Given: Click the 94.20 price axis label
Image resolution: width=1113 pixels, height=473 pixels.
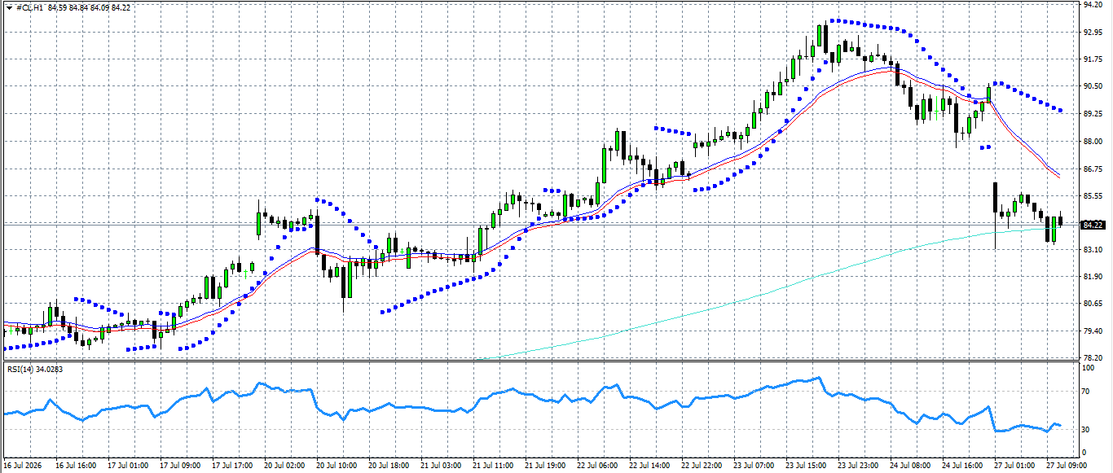Looking at the screenshot, I should tap(1093, 5).
